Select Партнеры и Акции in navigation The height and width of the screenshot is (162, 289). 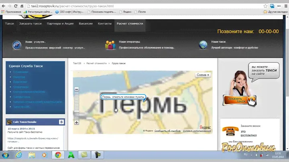click(61, 24)
